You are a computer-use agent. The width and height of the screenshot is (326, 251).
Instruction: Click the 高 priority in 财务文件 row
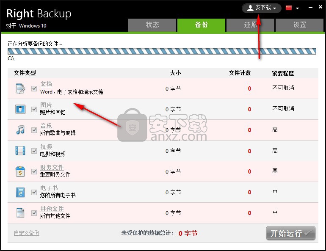click(x=275, y=171)
